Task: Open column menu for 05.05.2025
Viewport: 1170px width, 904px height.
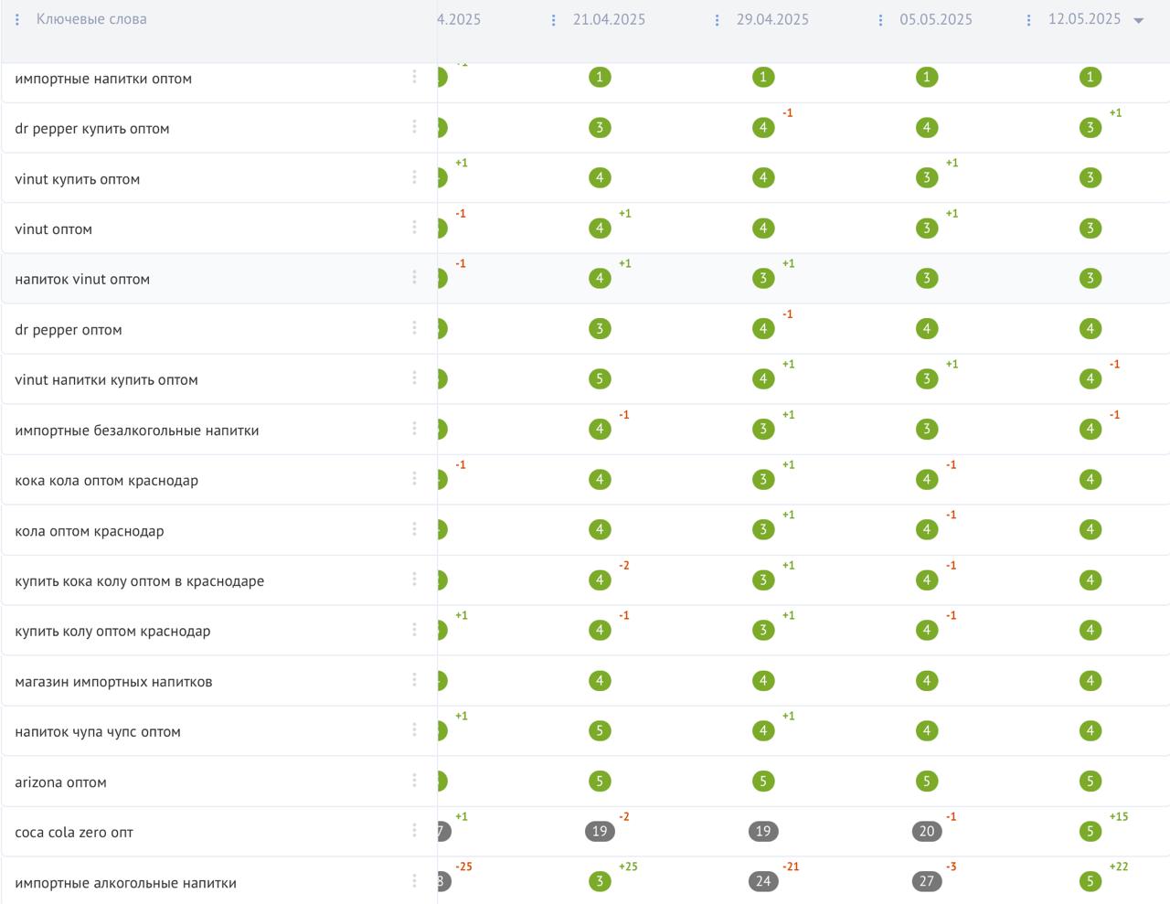Action: 880,20
